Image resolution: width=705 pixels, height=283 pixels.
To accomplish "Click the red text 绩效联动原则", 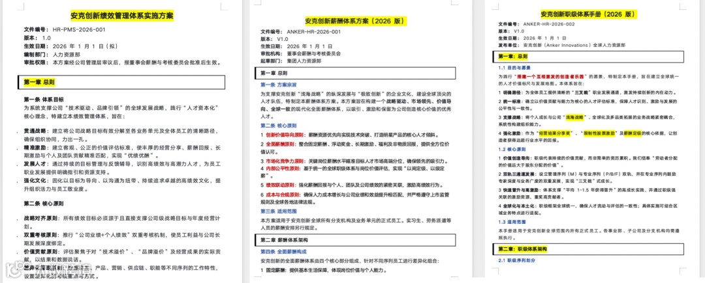I will pyautogui.click(x=281, y=185).
